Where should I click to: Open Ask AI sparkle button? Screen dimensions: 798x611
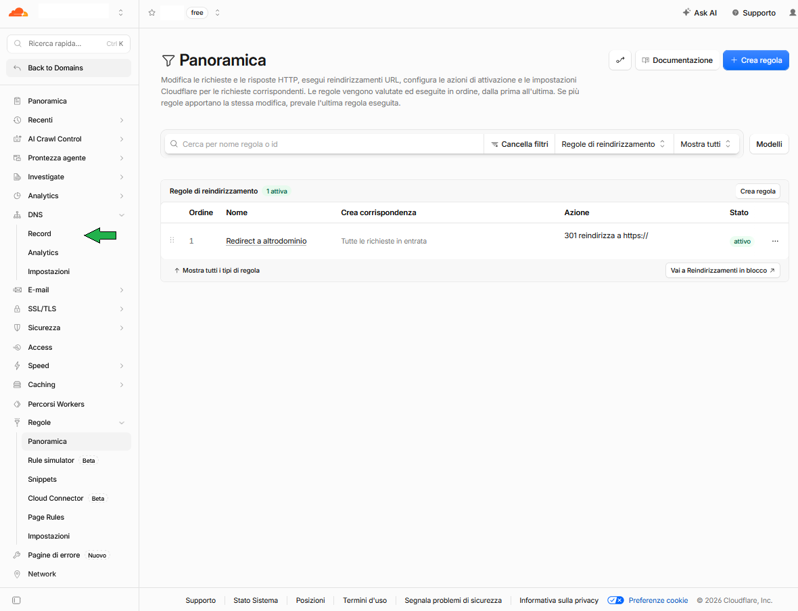pos(700,13)
